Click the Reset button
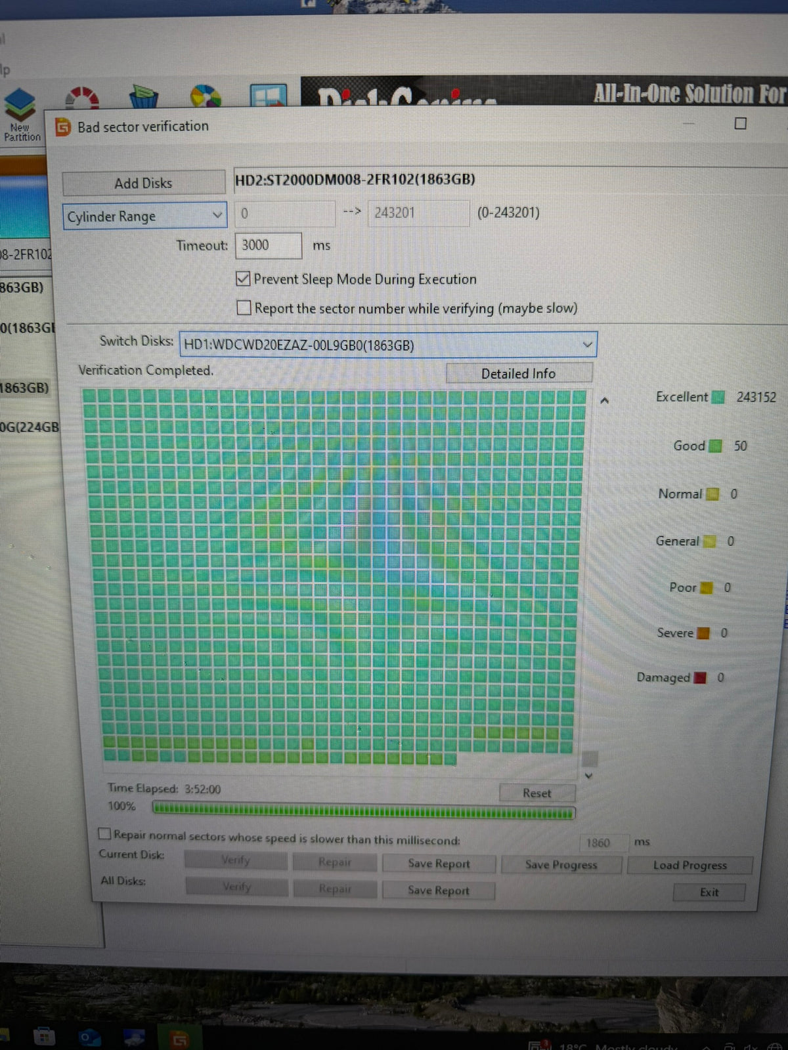The width and height of the screenshot is (788, 1050). pos(536,793)
